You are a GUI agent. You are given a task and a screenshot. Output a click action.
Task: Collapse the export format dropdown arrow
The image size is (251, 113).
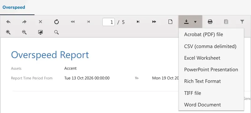(x=195, y=22)
